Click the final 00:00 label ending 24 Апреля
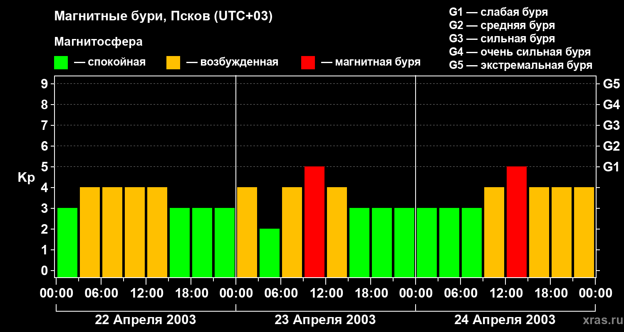 click(595, 293)
